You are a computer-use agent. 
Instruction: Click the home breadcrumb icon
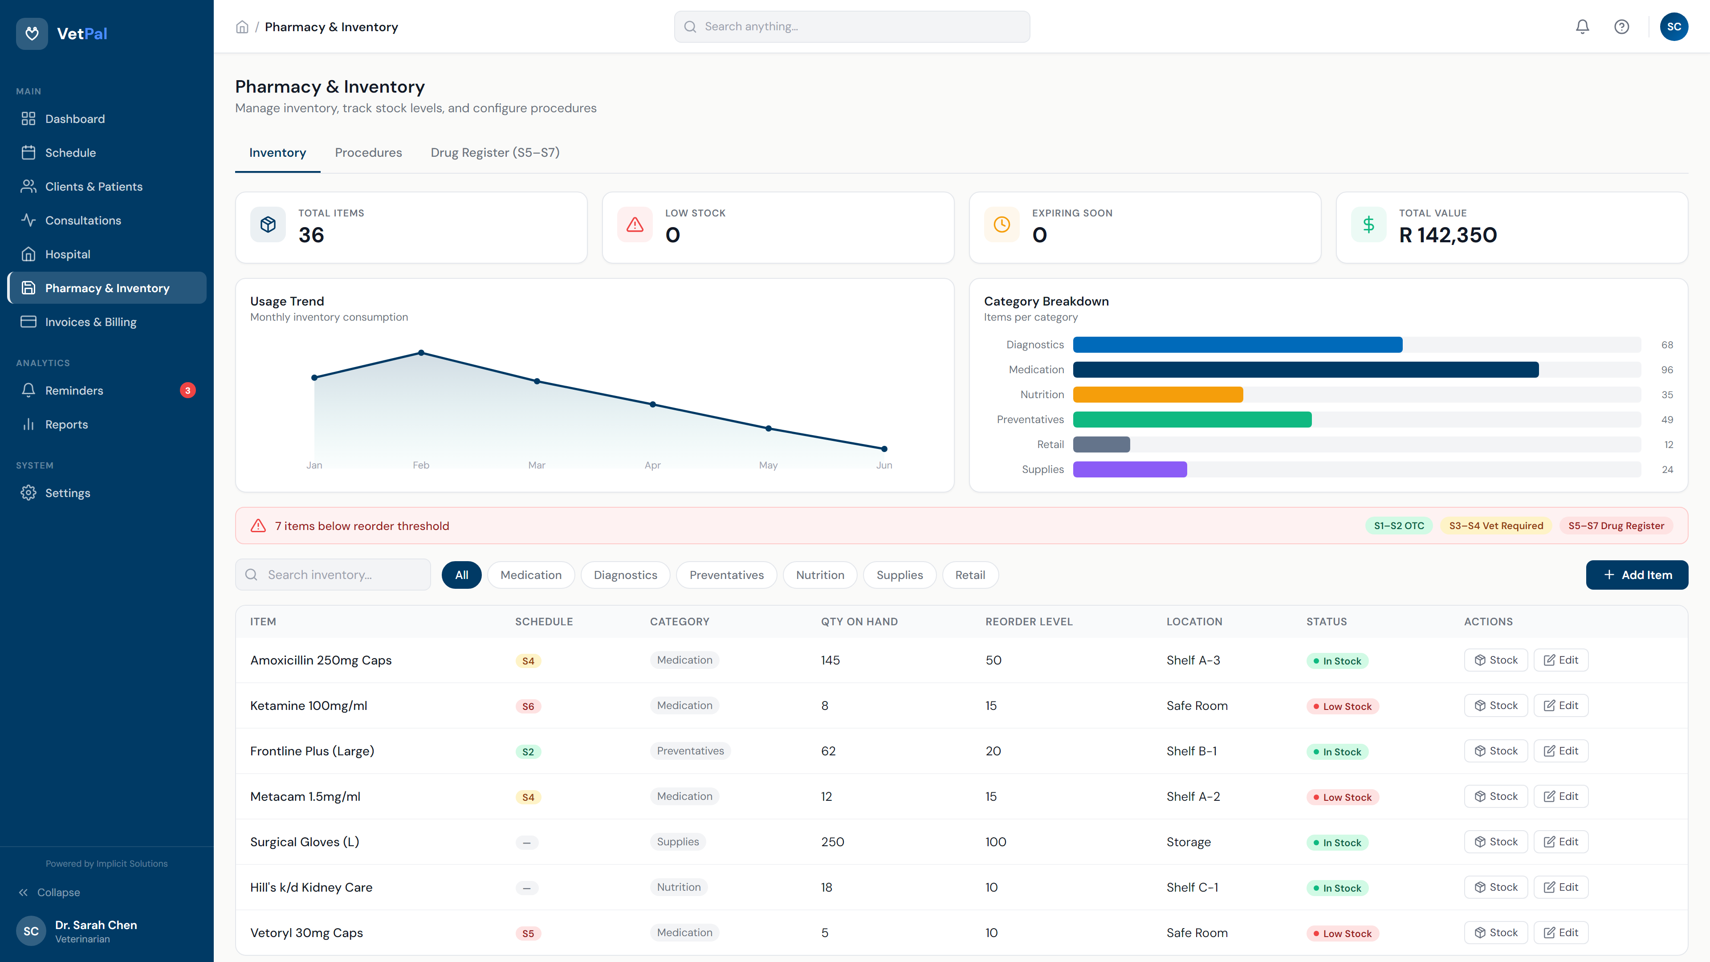242,27
